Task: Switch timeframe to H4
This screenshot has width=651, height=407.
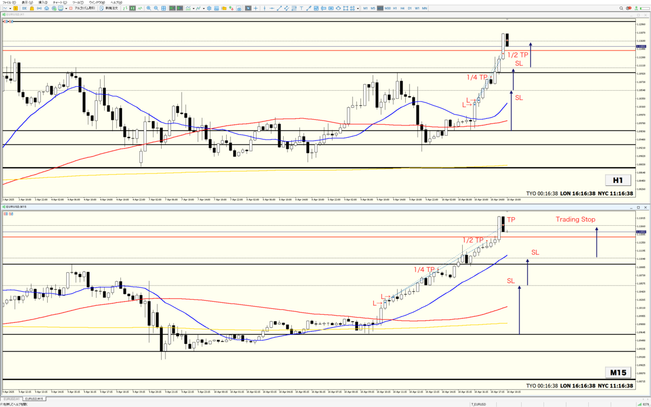Action: [x=403, y=8]
